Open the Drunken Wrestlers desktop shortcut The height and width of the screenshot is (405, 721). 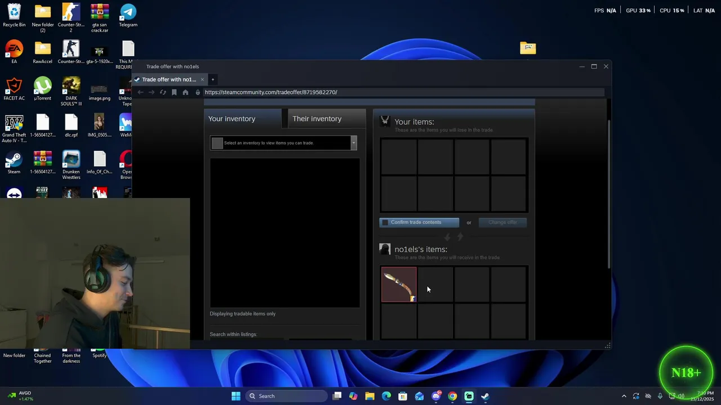click(x=71, y=165)
